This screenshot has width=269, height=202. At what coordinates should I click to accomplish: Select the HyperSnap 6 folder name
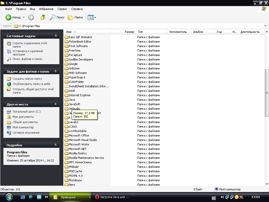pyautogui.click(x=77, y=77)
